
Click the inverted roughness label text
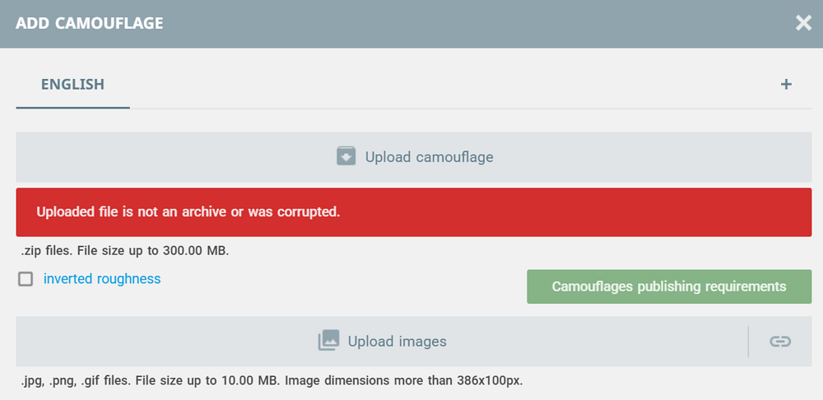pos(102,279)
